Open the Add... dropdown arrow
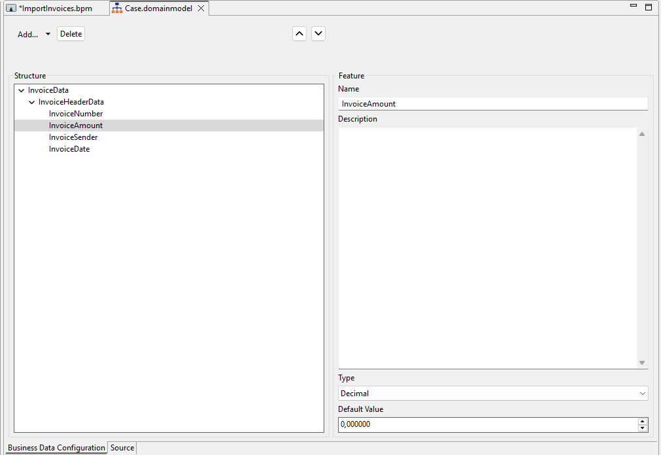This screenshot has height=455, width=661. [x=48, y=35]
